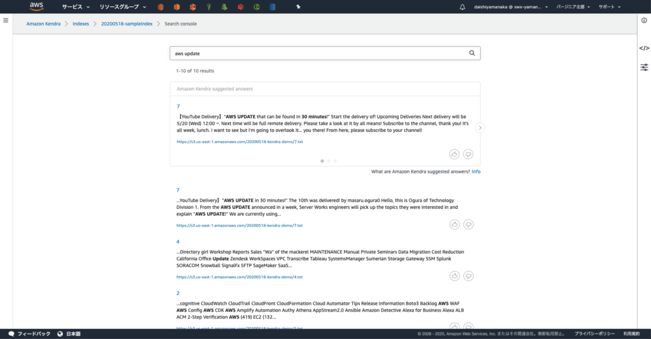Image resolution: width=651 pixels, height=339 pixels.
Task: Open the Indexes breadcrumb link
Action: [x=81, y=23]
